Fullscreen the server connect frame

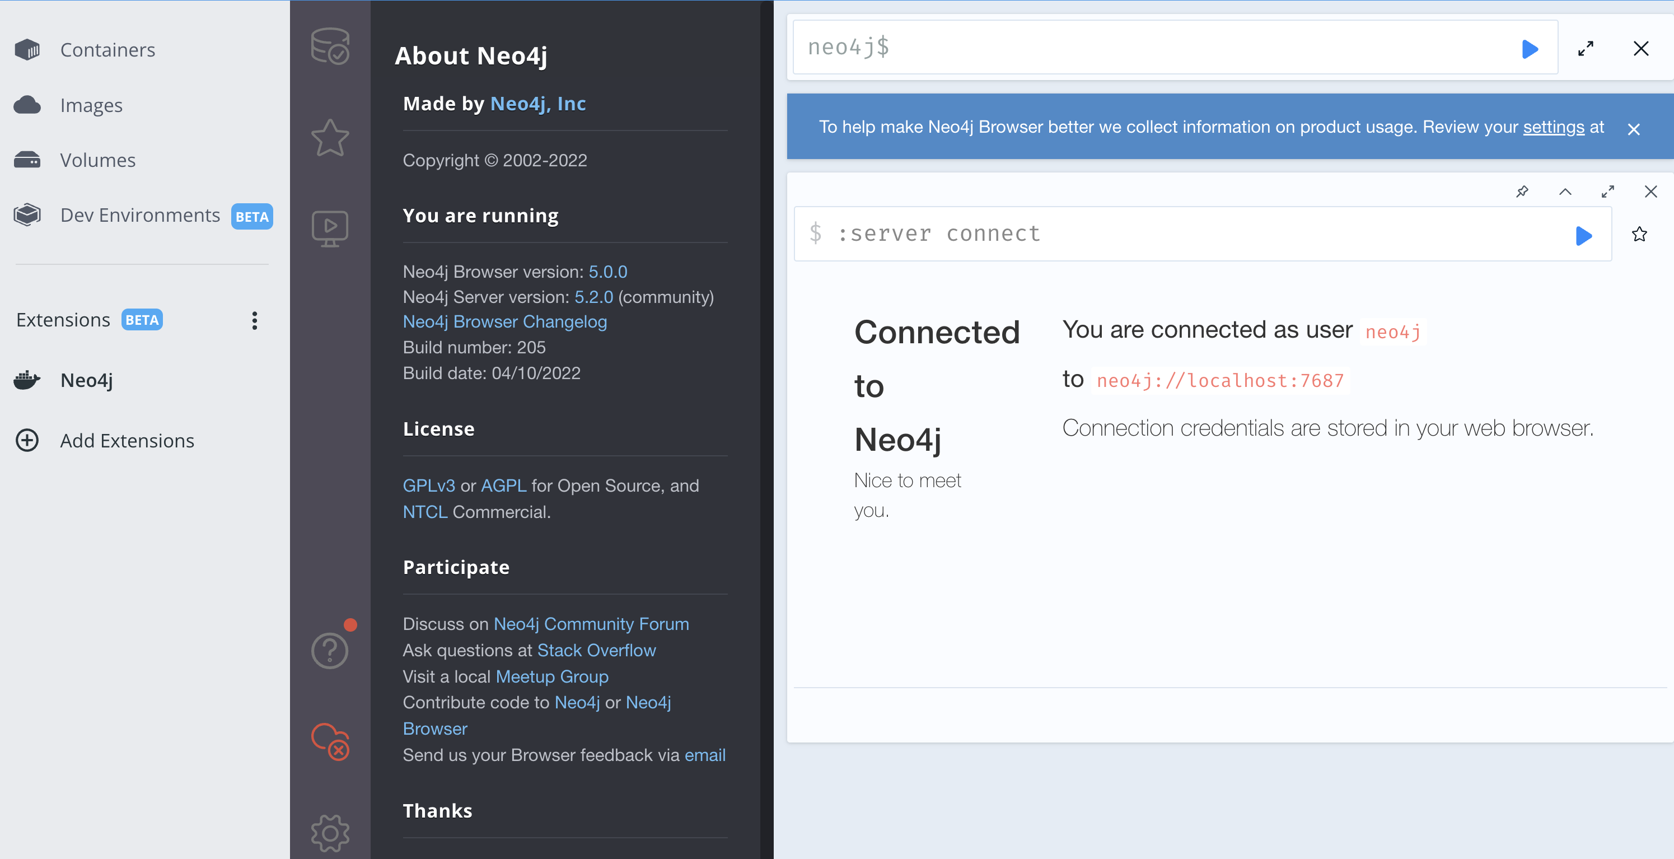point(1608,192)
